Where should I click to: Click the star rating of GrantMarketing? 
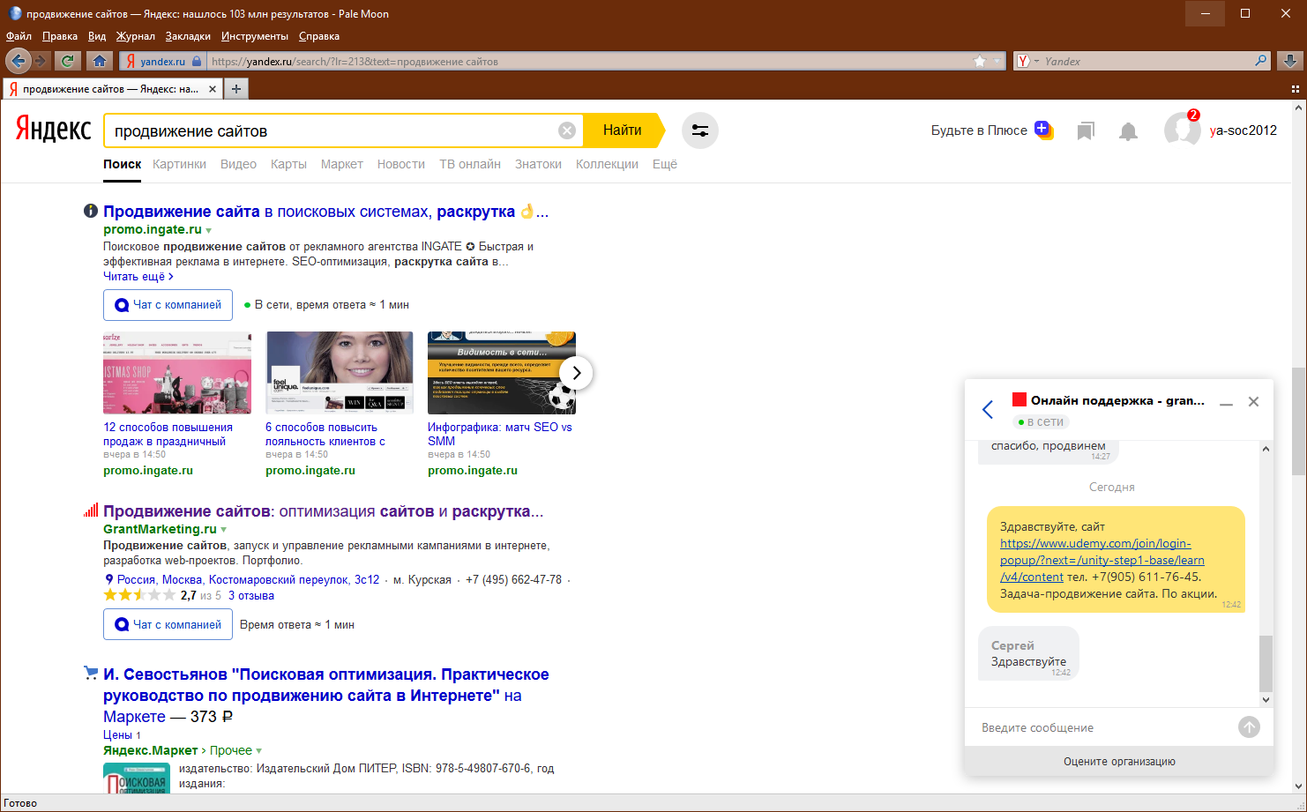[x=139, y=595]
